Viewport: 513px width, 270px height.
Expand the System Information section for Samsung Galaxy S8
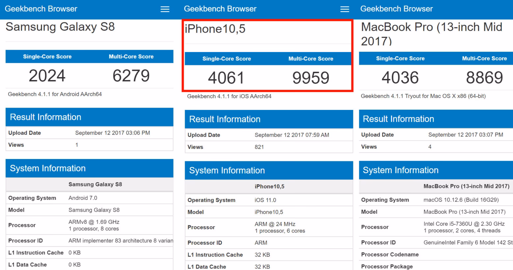click(x=46, y=168)
